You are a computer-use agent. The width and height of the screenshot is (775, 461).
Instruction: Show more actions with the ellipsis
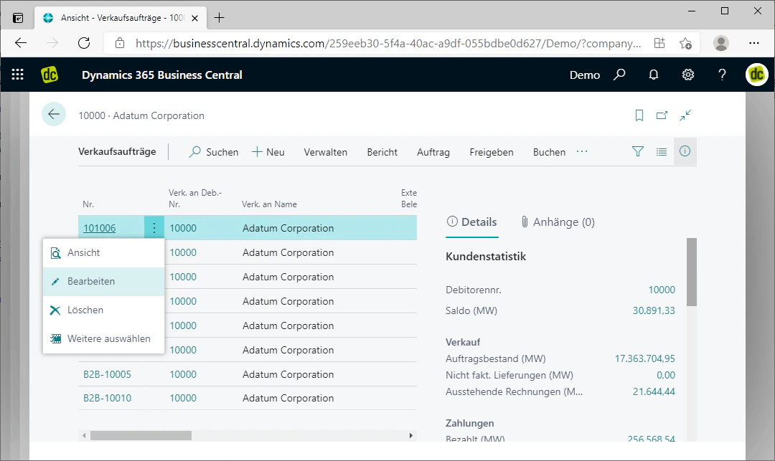point(582,151)
